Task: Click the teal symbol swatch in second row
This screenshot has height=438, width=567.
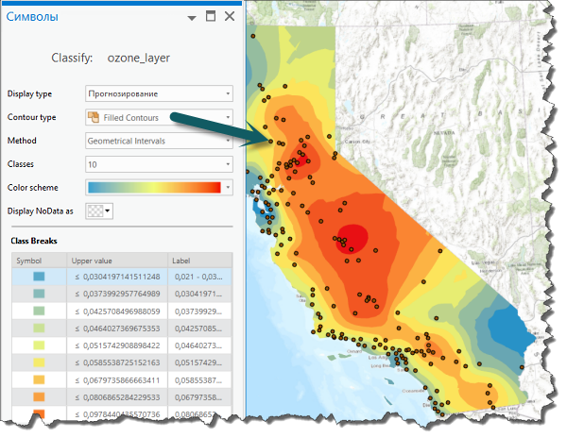Action: pos(38,294)
